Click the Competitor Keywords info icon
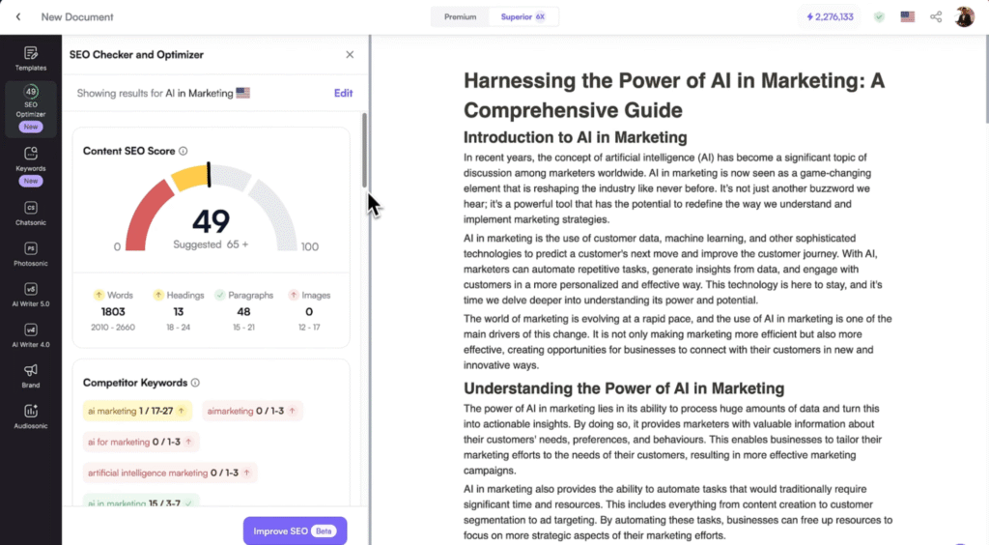989x545 pixels. tap(195, 383)
